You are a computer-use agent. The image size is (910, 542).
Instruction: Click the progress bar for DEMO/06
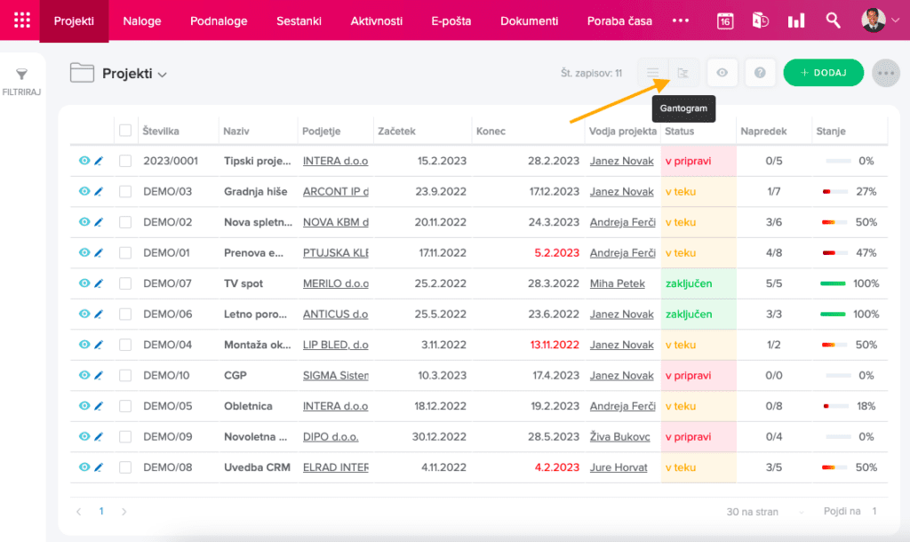833,315
